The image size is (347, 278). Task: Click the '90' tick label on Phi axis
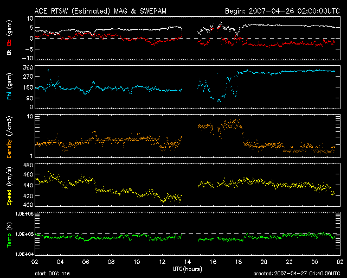coord(30,98)
